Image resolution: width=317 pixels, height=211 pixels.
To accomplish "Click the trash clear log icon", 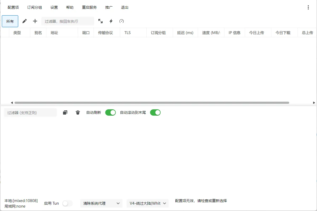I will (78, 112).
